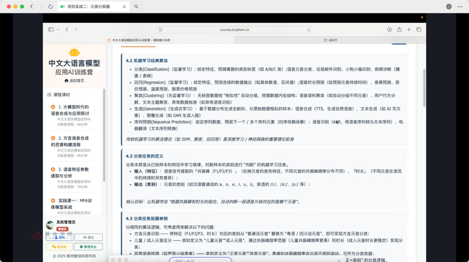469x262 pixels.
Task: Click the outer window's search magnifier icon
Action: (136, 6)
